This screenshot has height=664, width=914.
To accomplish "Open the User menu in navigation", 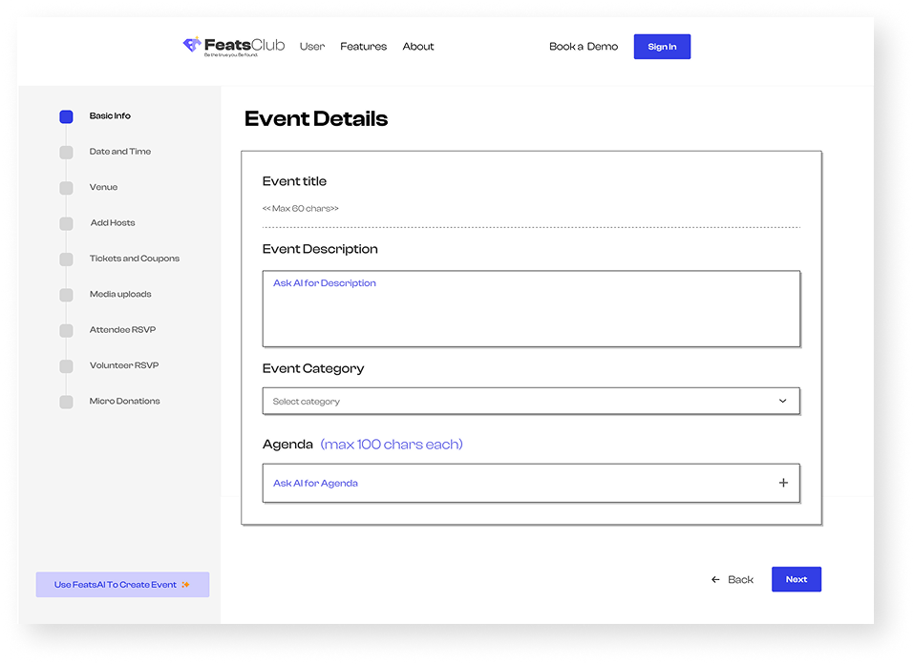I will (312, 47).
